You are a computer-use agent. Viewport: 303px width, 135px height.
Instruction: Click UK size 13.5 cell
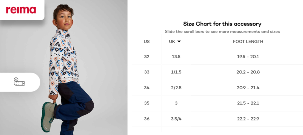(x=176, y=57)
